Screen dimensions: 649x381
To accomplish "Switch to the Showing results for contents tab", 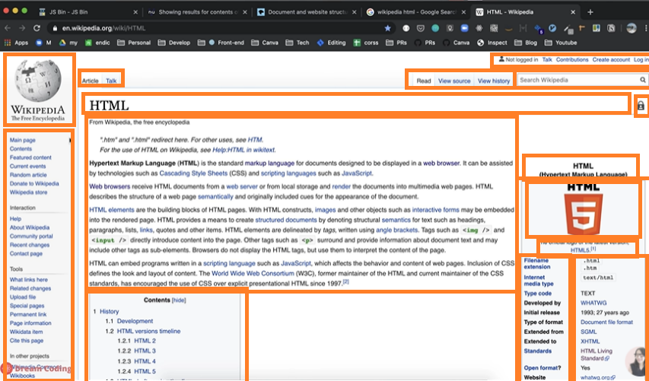I will coord(196,12).
